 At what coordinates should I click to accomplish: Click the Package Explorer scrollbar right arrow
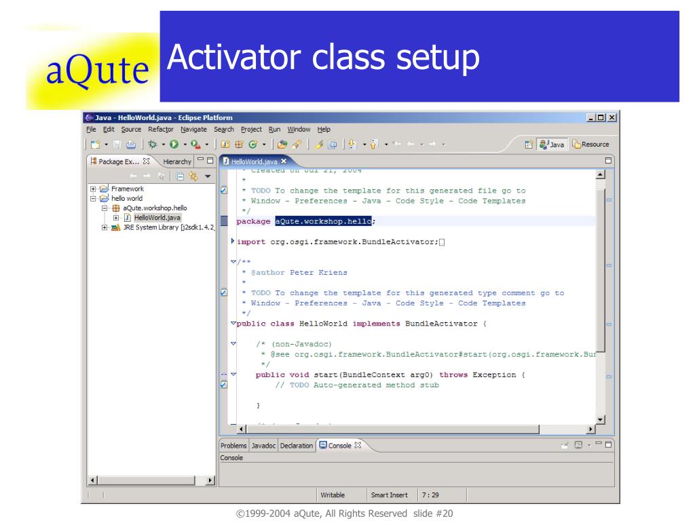point(210,480)
